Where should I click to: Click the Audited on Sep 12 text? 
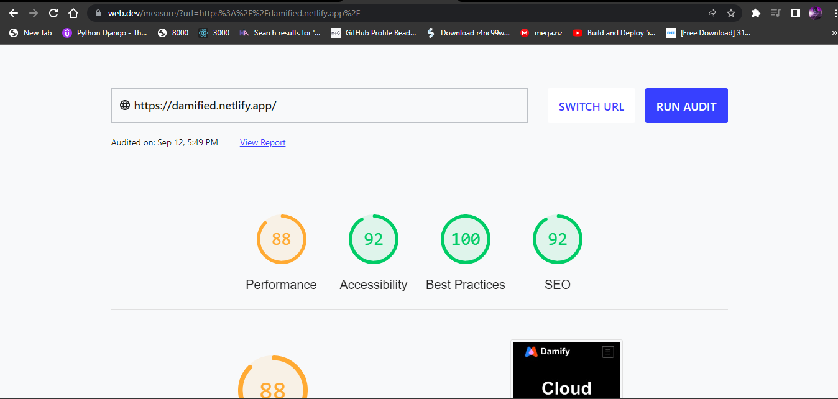165,142
